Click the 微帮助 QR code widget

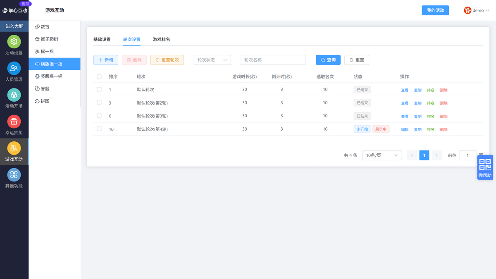pos(485,167)
